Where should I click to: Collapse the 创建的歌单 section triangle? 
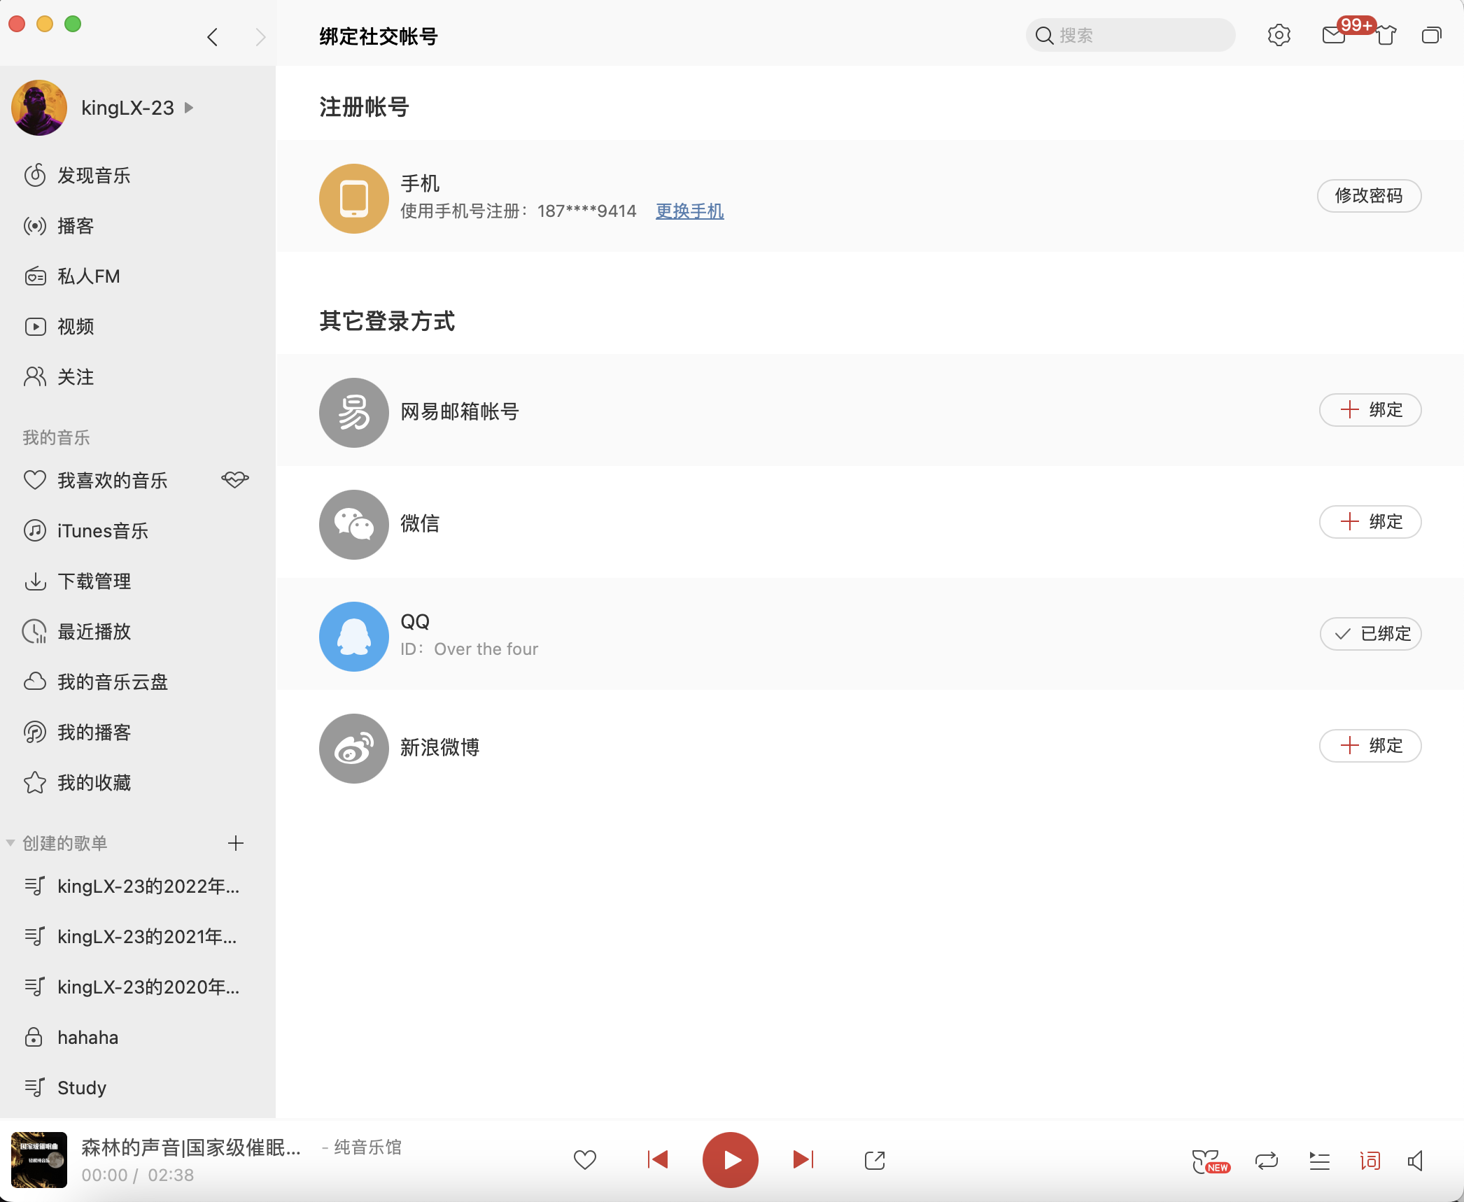coord(10,842)
